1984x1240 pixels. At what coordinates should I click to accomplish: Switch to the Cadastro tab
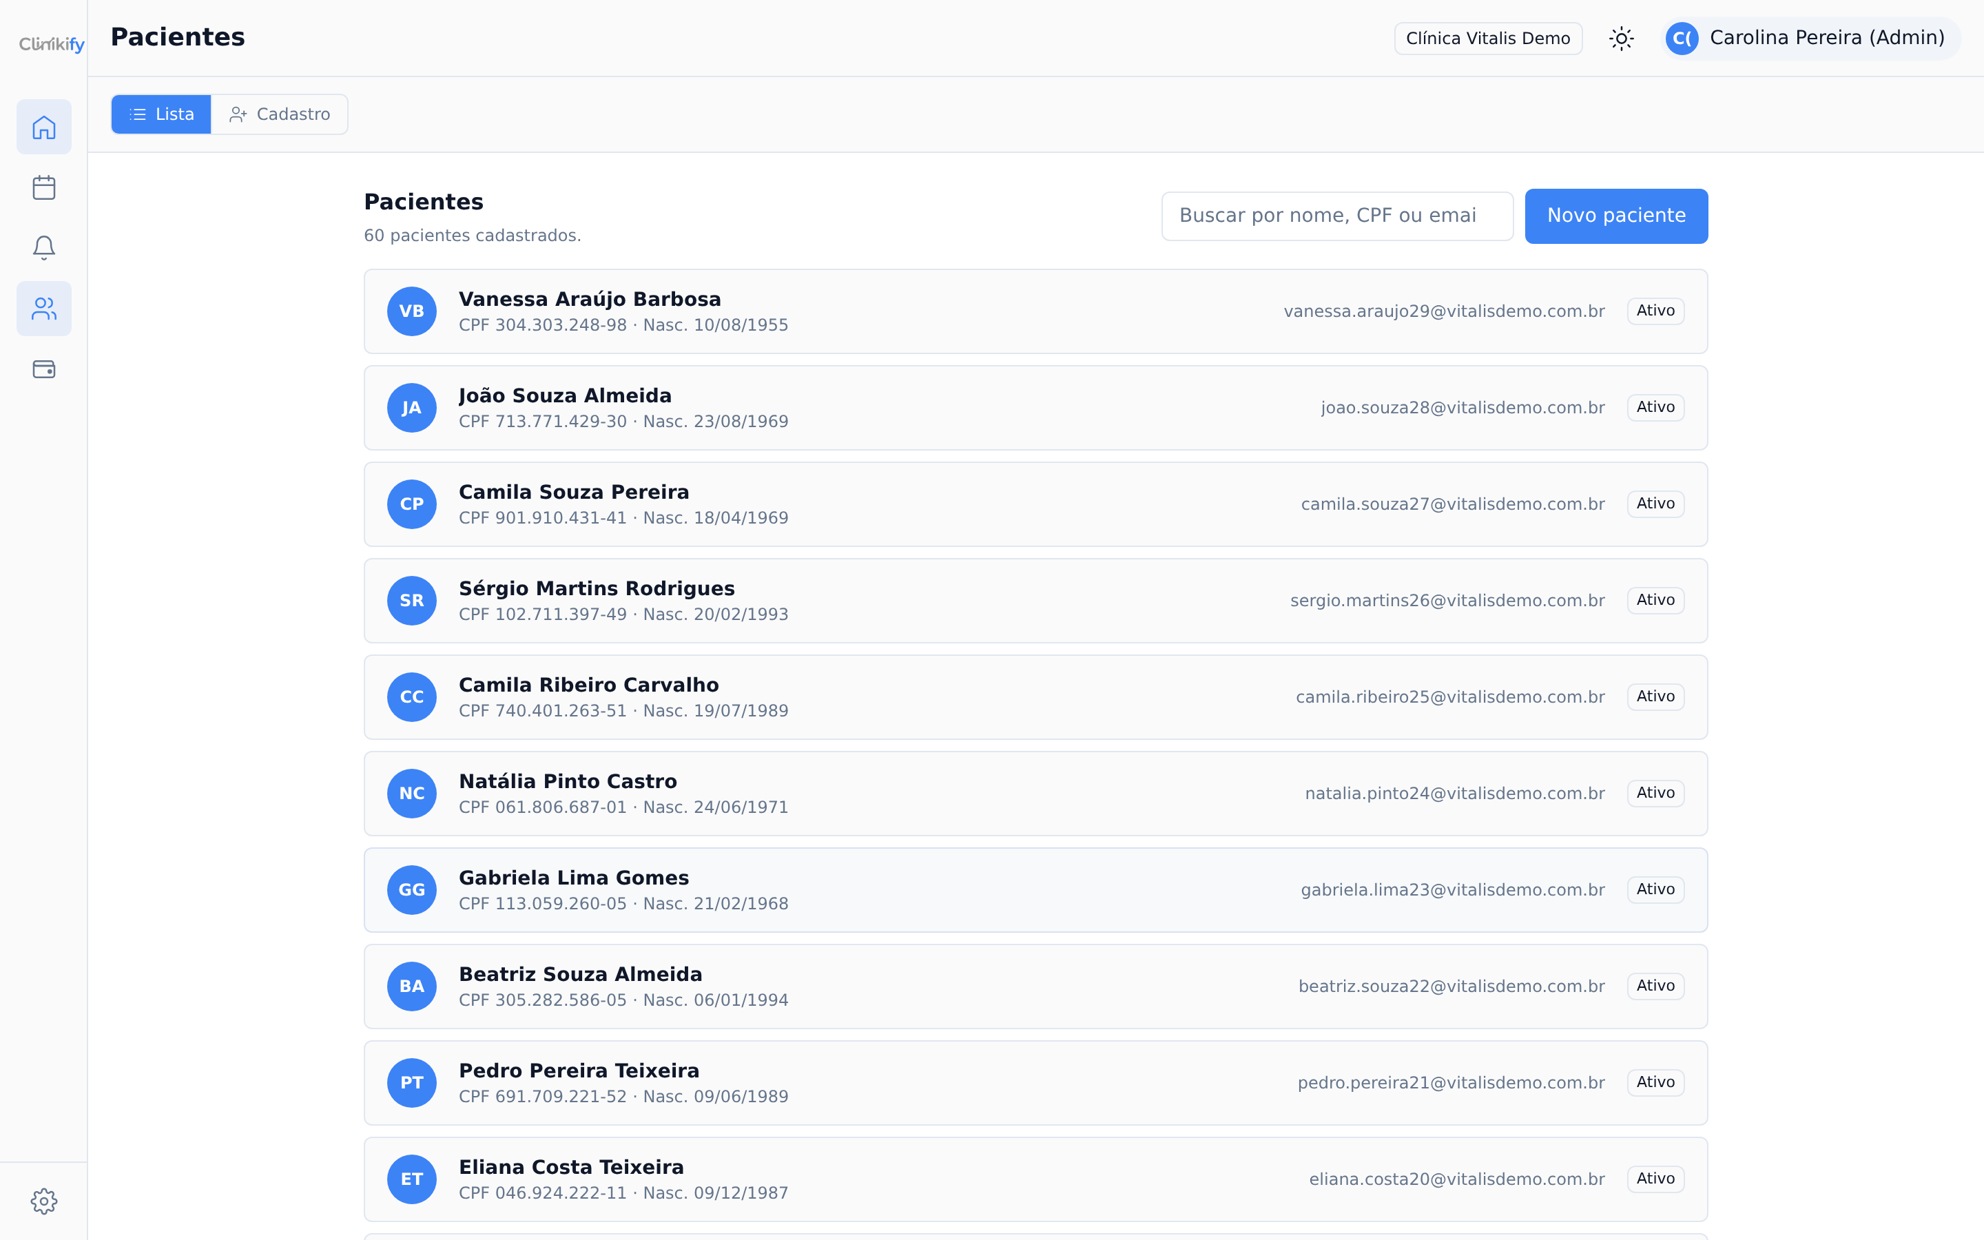click(280, 114)
